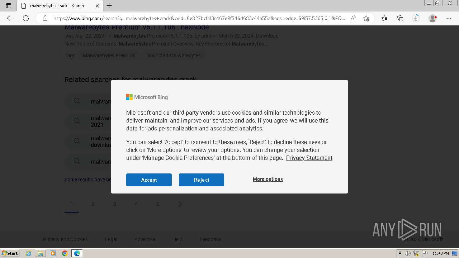The width and height of the screenshot is (459, 258).
Task: Open More options cookie link
Action: pos(268,179)
